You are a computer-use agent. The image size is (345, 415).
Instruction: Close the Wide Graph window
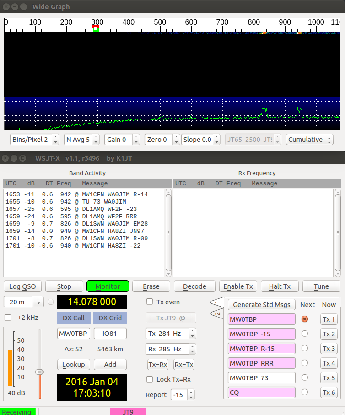(6, 6)
